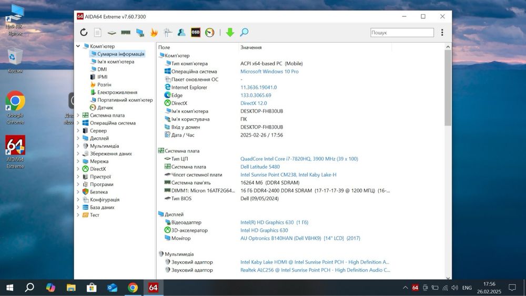Collapse the Комп'ютер tree node

click(78, 46)
